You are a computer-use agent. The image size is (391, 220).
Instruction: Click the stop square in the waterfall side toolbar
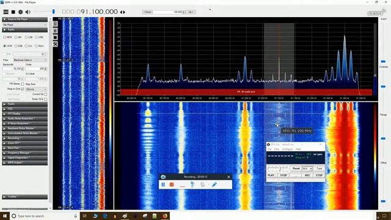(56, 37)
